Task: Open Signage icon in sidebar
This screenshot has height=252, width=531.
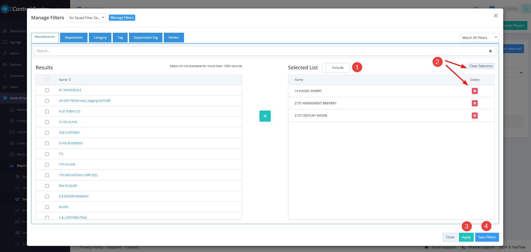Action: pos(5,42)
